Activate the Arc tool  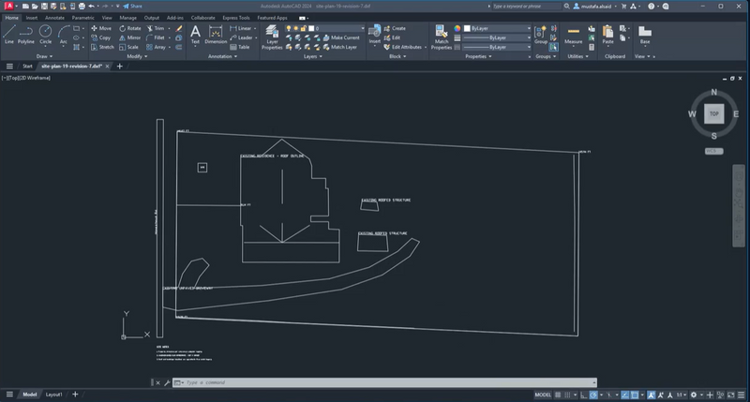63,35
